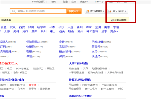Select city 大连
The image size is (151, 100).
pyautogui.click(x=70, y=27)
